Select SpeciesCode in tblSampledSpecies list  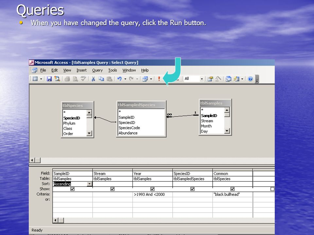coord(129,128)
